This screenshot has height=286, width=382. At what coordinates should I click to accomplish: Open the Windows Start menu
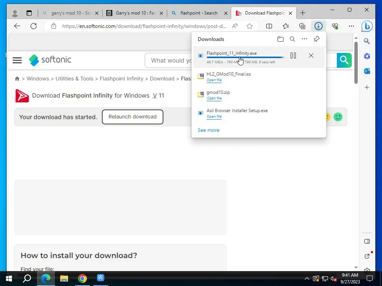(x=9, y=278)
